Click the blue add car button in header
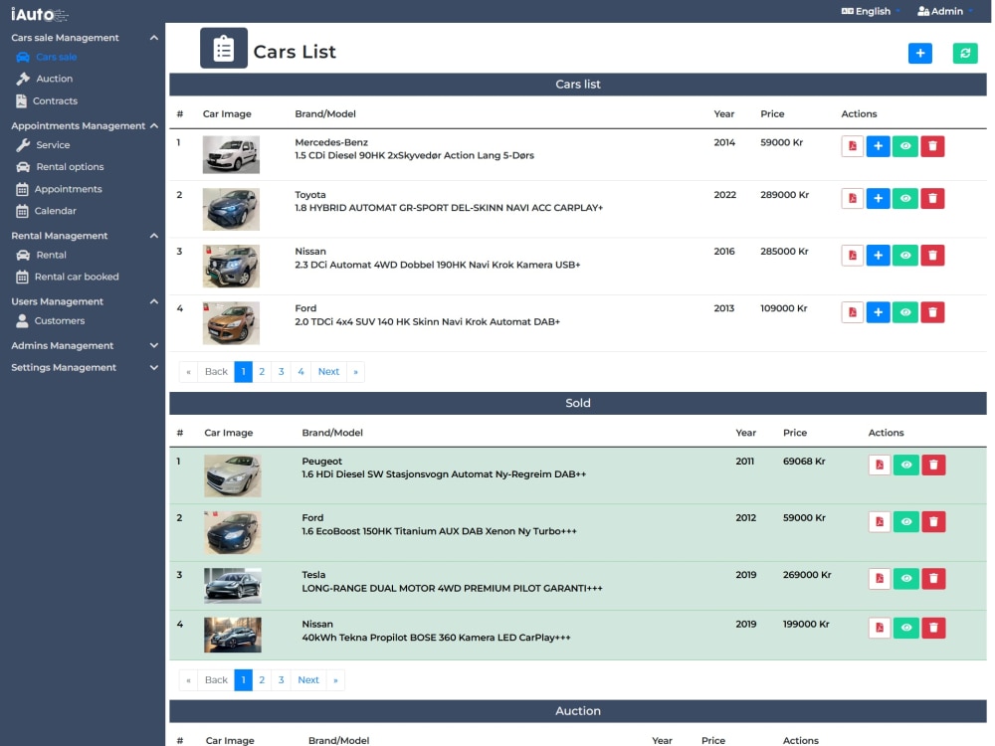This screenshot has width=995, height=746. pyautogui.click(x=919, y=54)
